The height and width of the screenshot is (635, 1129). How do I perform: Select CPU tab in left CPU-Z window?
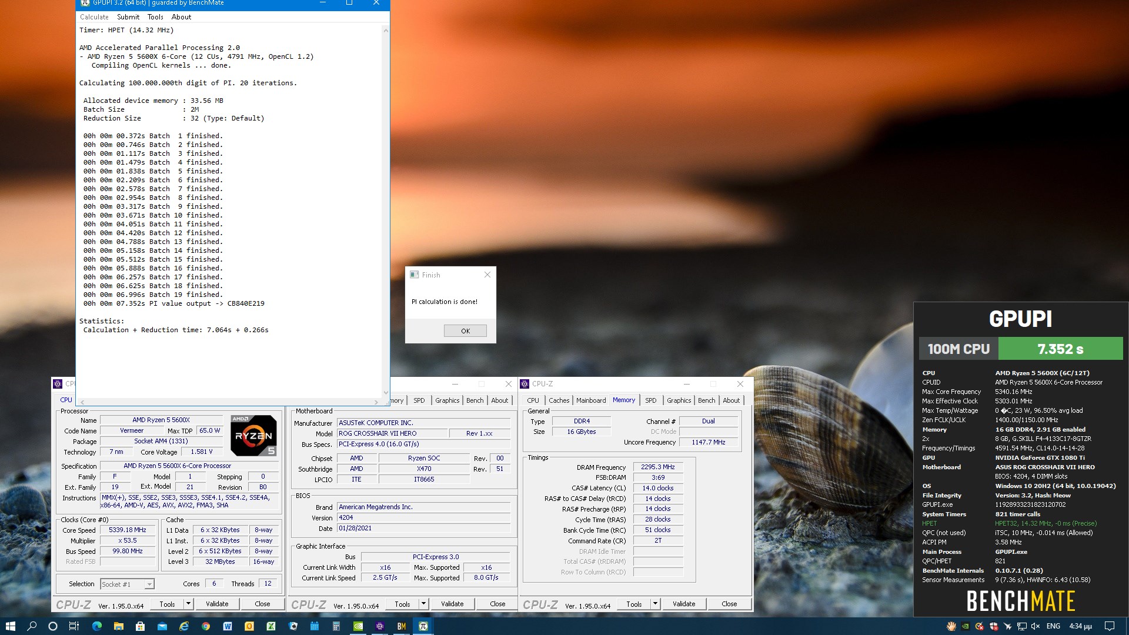pos(66,400)
